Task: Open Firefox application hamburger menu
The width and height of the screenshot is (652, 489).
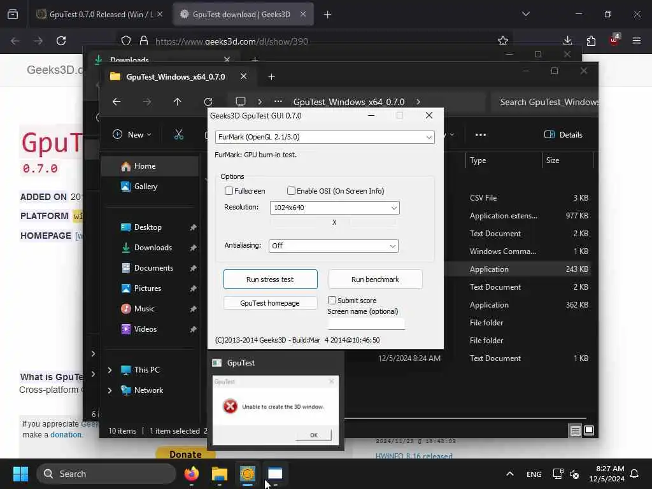Action: 637,41
